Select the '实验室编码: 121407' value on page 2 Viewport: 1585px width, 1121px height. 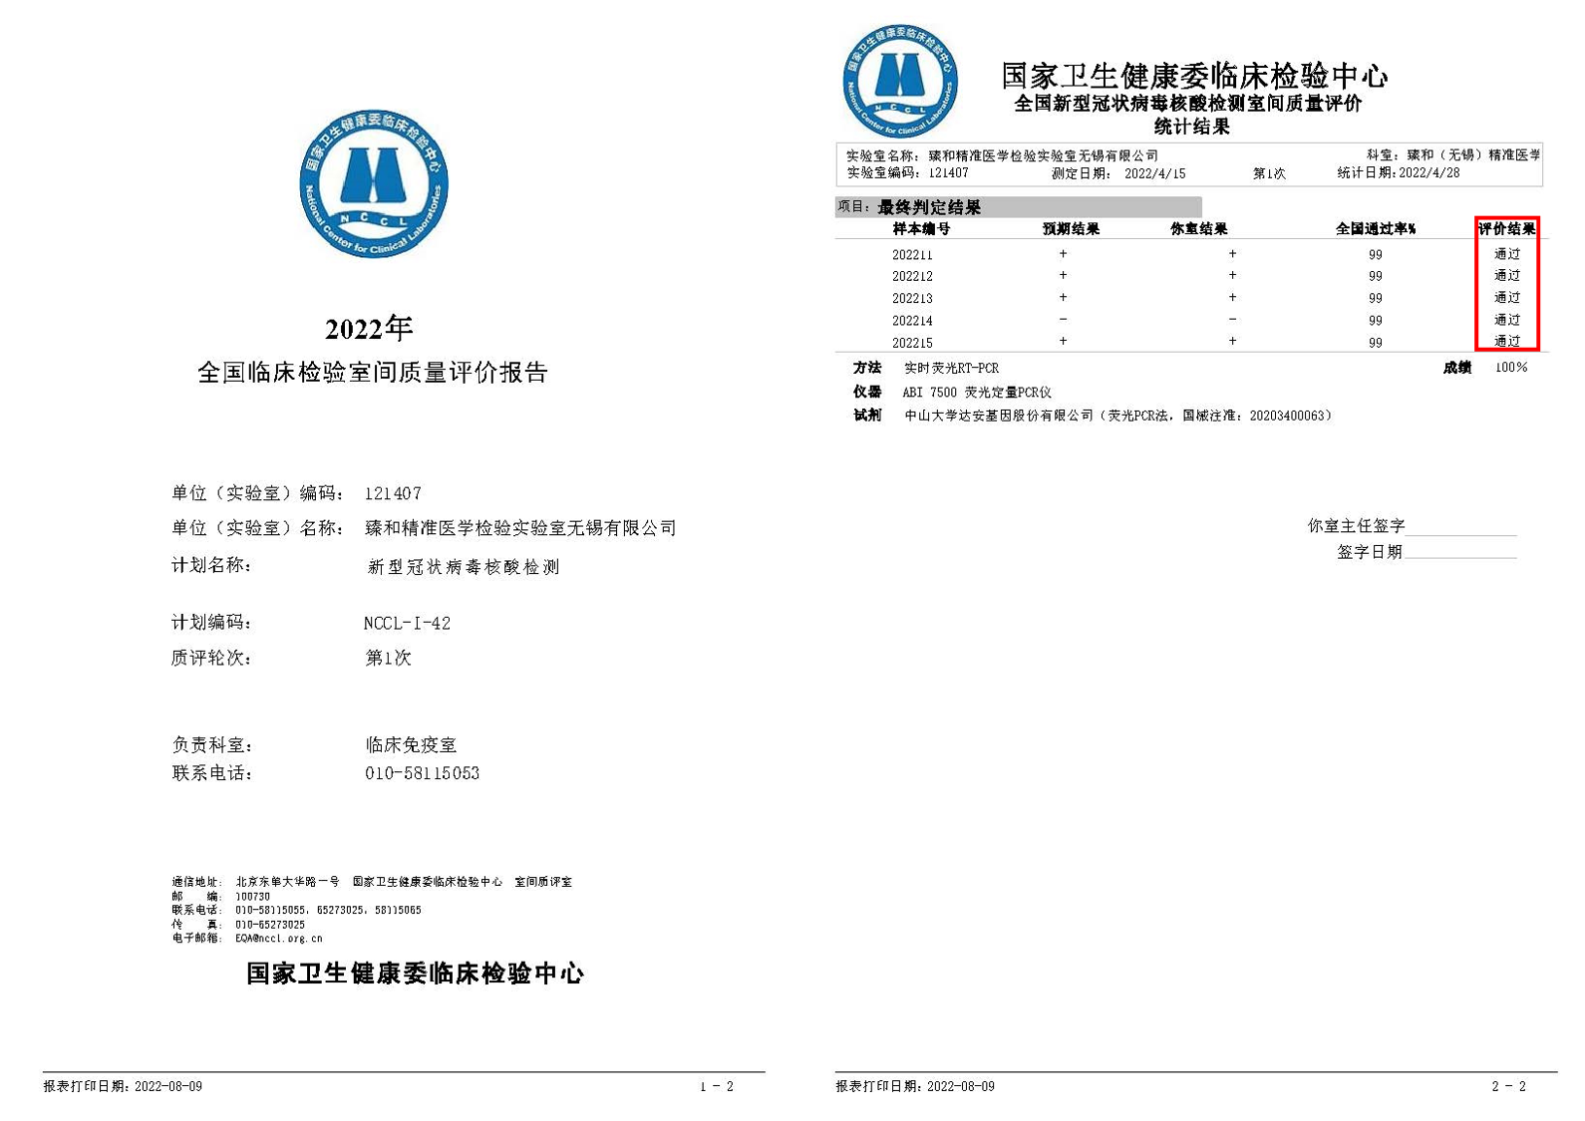pyautogui.click(x=907, y=173)
